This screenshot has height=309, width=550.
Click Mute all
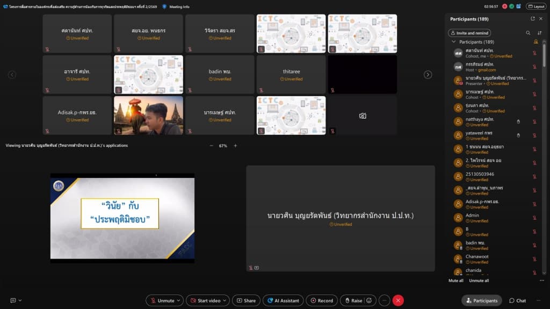tap(456, 281)
